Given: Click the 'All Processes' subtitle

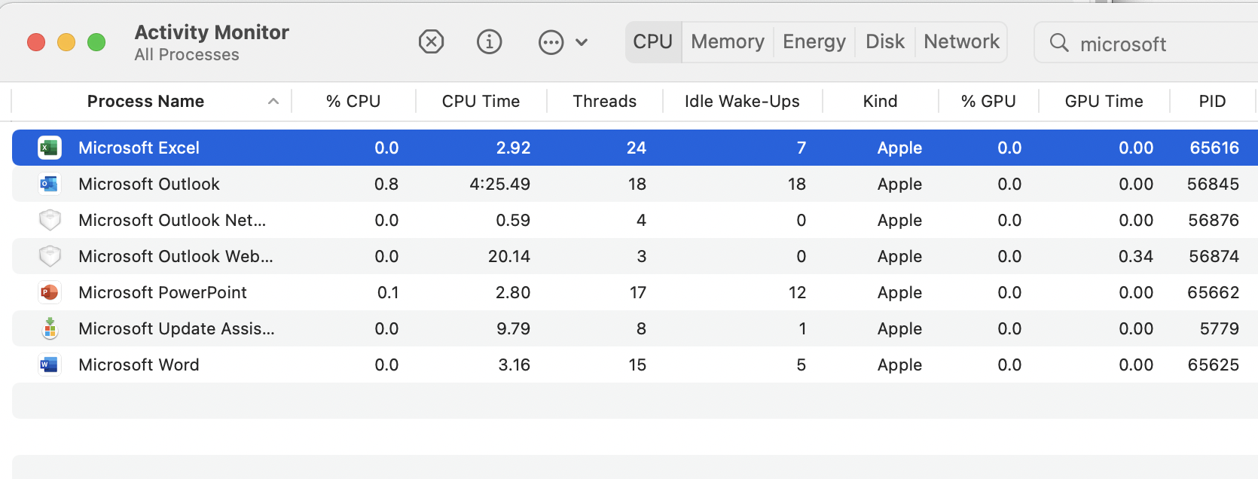Looking at the screenshot, I should [187, 55].
